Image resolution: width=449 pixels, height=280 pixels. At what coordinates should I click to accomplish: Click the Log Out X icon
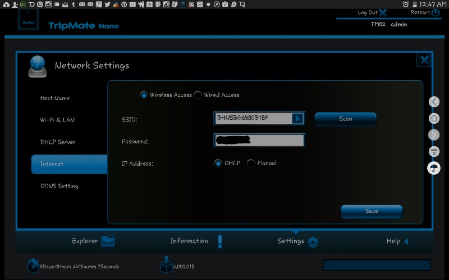(x=383, y=12)
